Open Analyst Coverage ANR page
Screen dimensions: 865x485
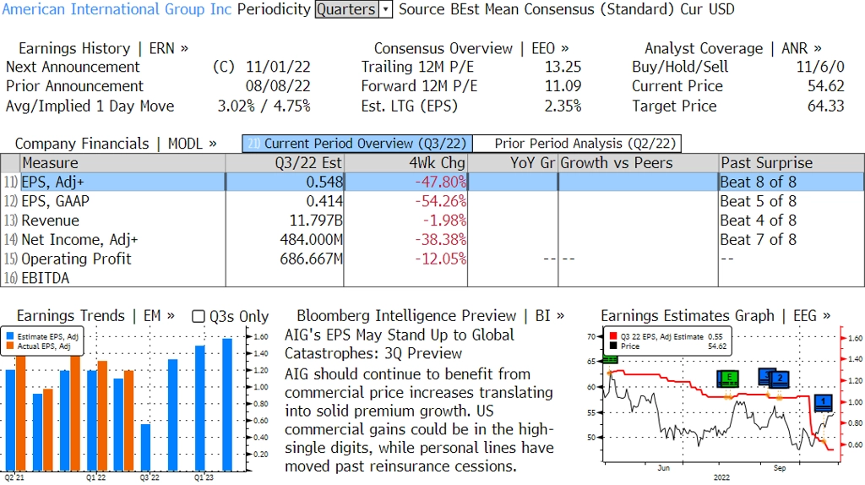(x=732, y=48)
